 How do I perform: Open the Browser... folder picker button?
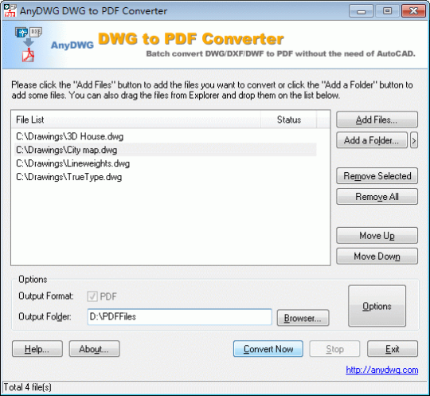(303, 318)
